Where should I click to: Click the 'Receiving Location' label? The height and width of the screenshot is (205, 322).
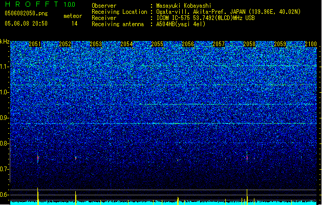(x=119, y=12)
